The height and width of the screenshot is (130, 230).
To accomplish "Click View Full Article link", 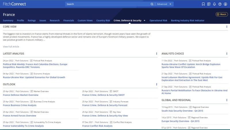I will click(11, 46).
